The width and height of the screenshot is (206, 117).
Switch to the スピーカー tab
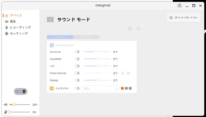86,37
